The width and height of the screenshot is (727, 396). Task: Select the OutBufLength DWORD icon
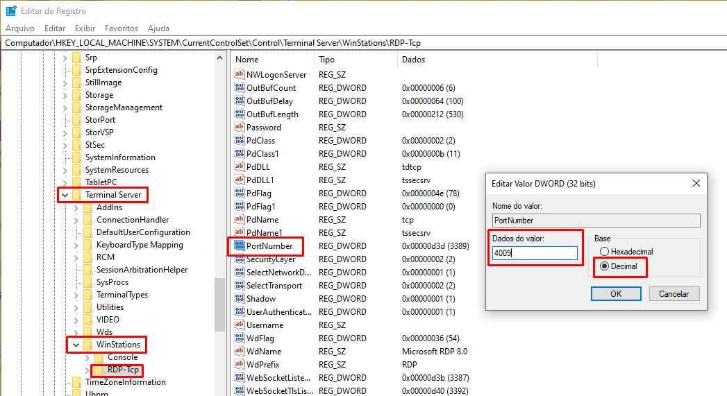tap(240, 114)
